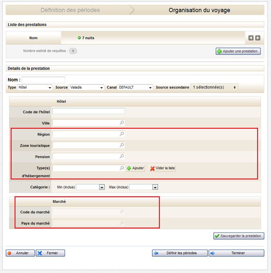Open the Source dropdown showing Valadis
271x273 pixels.
pos(86,87)
